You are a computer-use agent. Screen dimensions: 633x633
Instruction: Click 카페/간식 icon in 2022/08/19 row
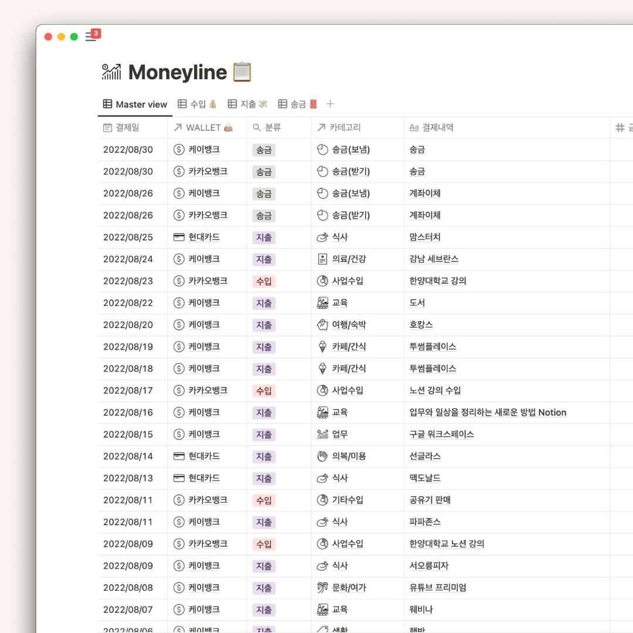pos(322,346)
